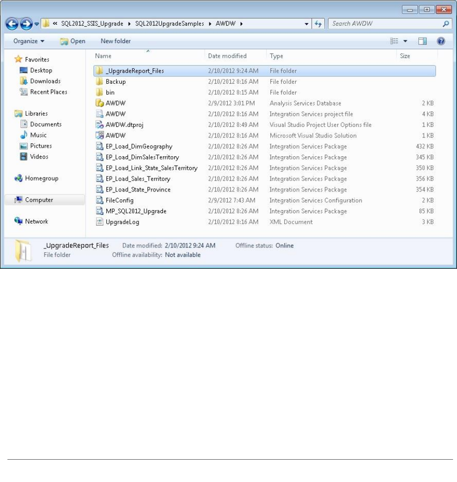Select the AWDW Integration Services project file icon
The image size is (457, 482).
[100, 114]
